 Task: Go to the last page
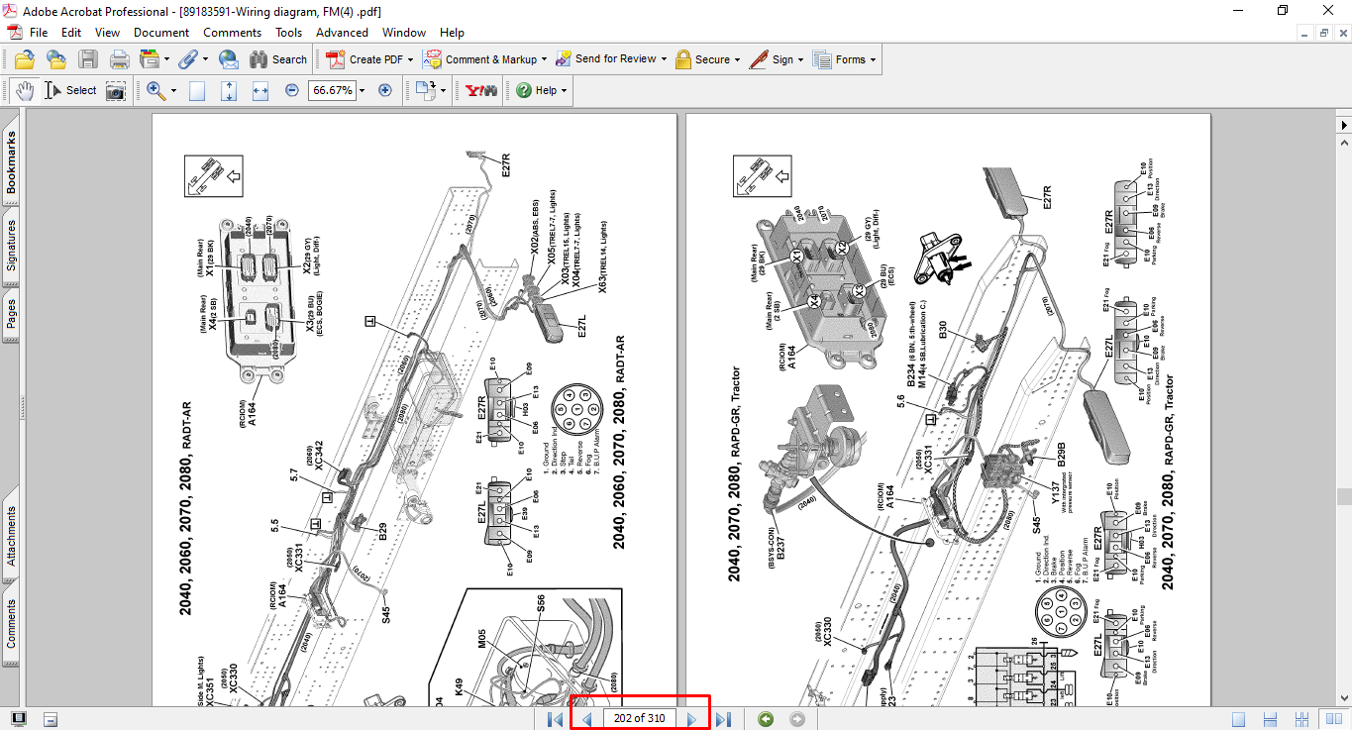coord(723,719)
